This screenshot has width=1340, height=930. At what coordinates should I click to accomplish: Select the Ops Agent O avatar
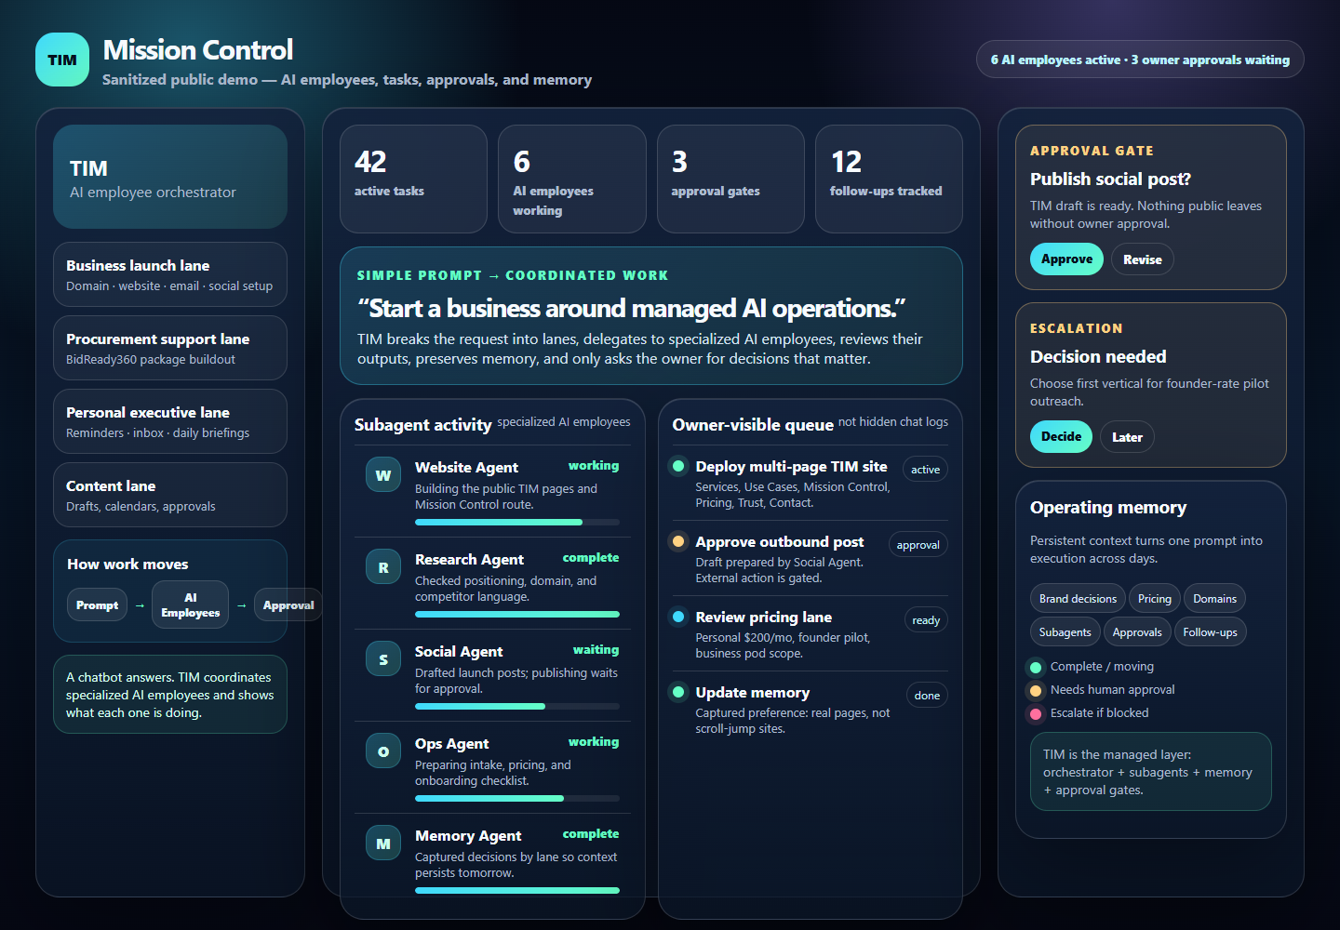383,751
